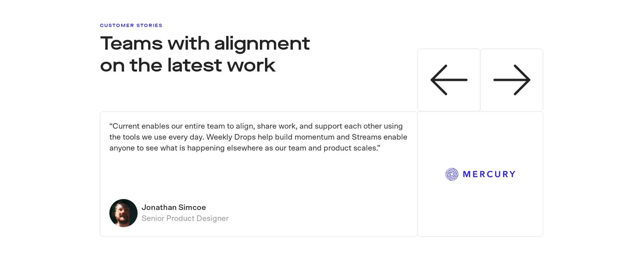The height and width of the screenshot is (261, 643).
Task: Click the Customer Stories label
Action: (131, 26)
